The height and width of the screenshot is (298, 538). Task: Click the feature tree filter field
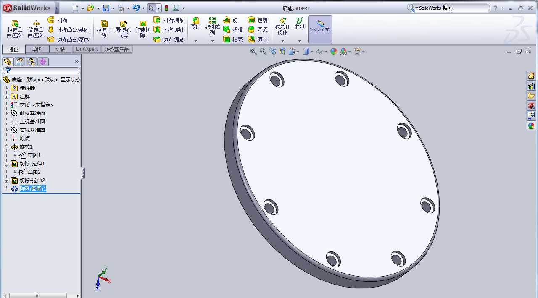click(x=41, y=71)
